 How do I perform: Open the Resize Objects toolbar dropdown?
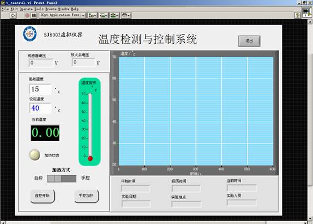point(114,15)
